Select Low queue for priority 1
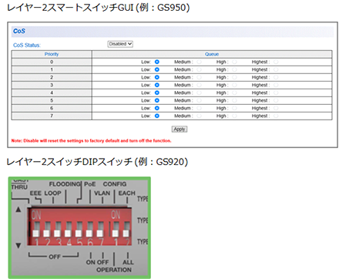This screenshot has height=279, width=339. coord(157,69)
